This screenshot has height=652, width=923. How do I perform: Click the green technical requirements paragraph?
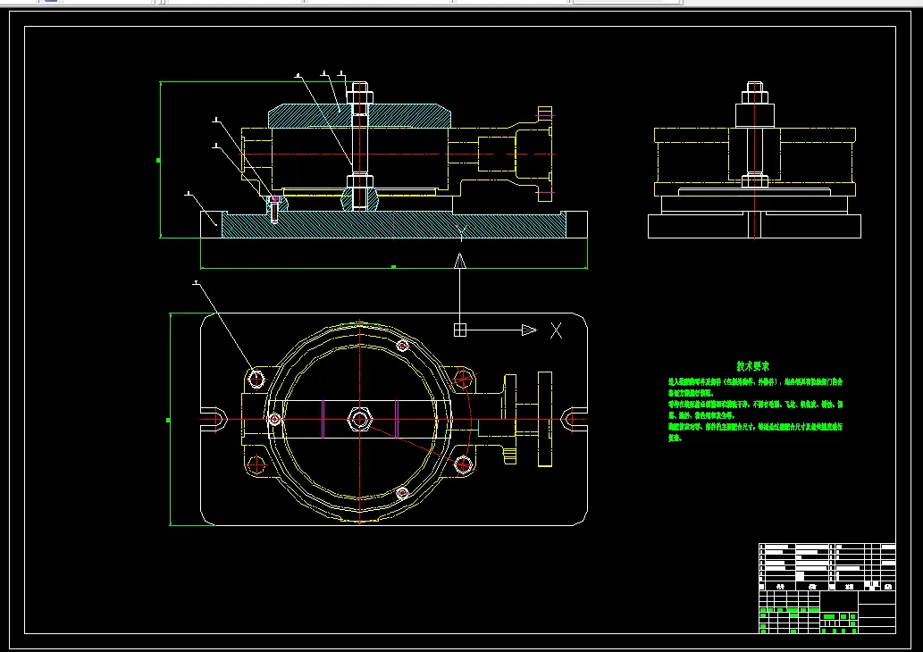tap(755, 410)
